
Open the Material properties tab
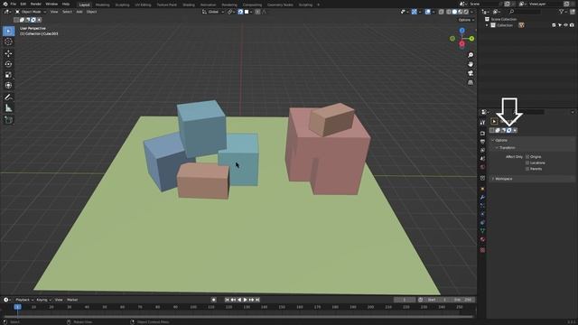tap(482, 239)
